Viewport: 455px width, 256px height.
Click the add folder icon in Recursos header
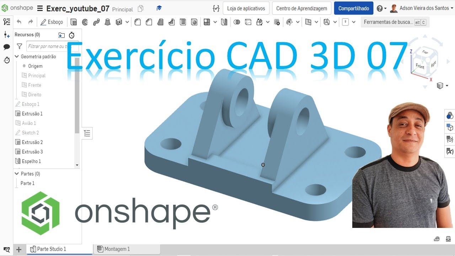(x=61, y=35)
